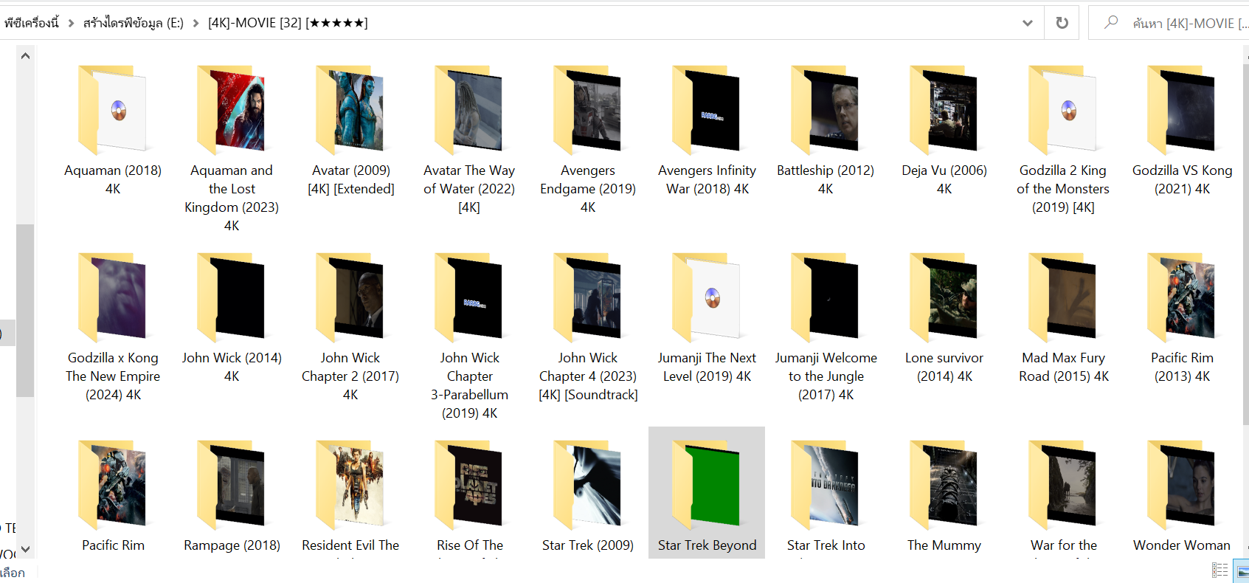Select Mad Max Fury Road folder icon
Screen dimensions: 1249x583
tap(1063, 297)
